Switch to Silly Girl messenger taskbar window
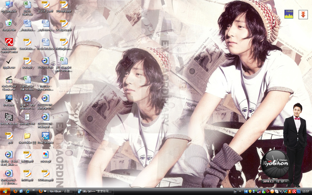This screenshot has width=312, height=195. pos(95,191)
